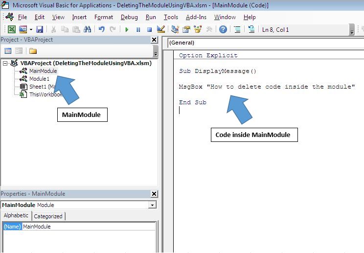Click the Insert UserForm toolbar icon
Screen dimensions: 364x253
[23, 29]
